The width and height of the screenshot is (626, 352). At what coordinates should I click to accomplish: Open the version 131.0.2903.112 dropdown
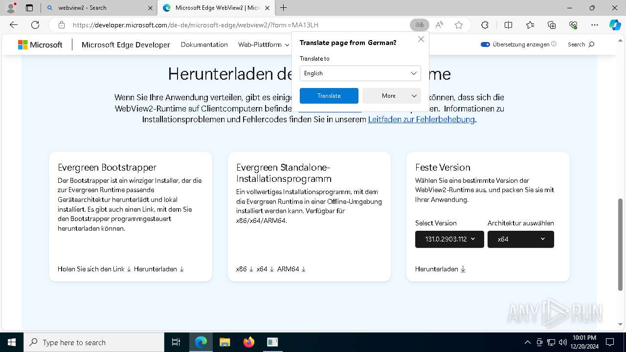point(449,239)
